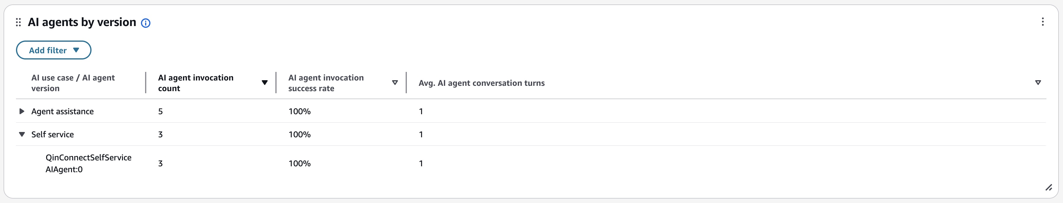
Task: Select the QinConnectSelfServiceAIAgent:0 row
Action: pos(88,163)
